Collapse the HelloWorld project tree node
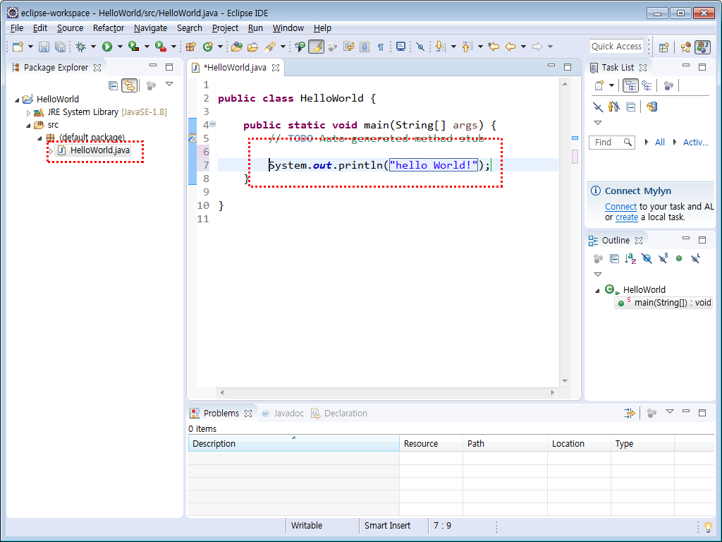The width and height of the screenshot is (722, 542). click(x=17, y=100)
